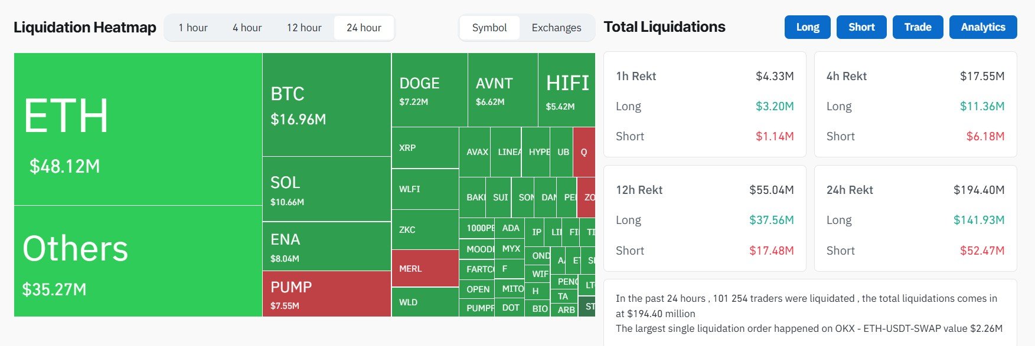1035x346 pixels.
Task: Open the Trade page
Action: click(x=918, y=27)
